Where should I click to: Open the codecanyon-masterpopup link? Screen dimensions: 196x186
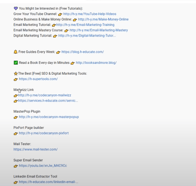[x=49, y=117]
